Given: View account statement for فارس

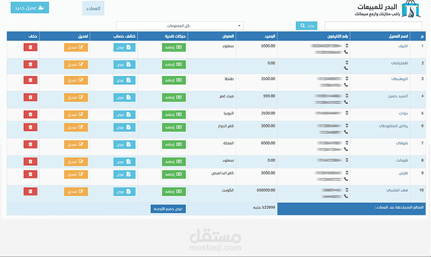Looking at the screenshot, I should 124,175.
